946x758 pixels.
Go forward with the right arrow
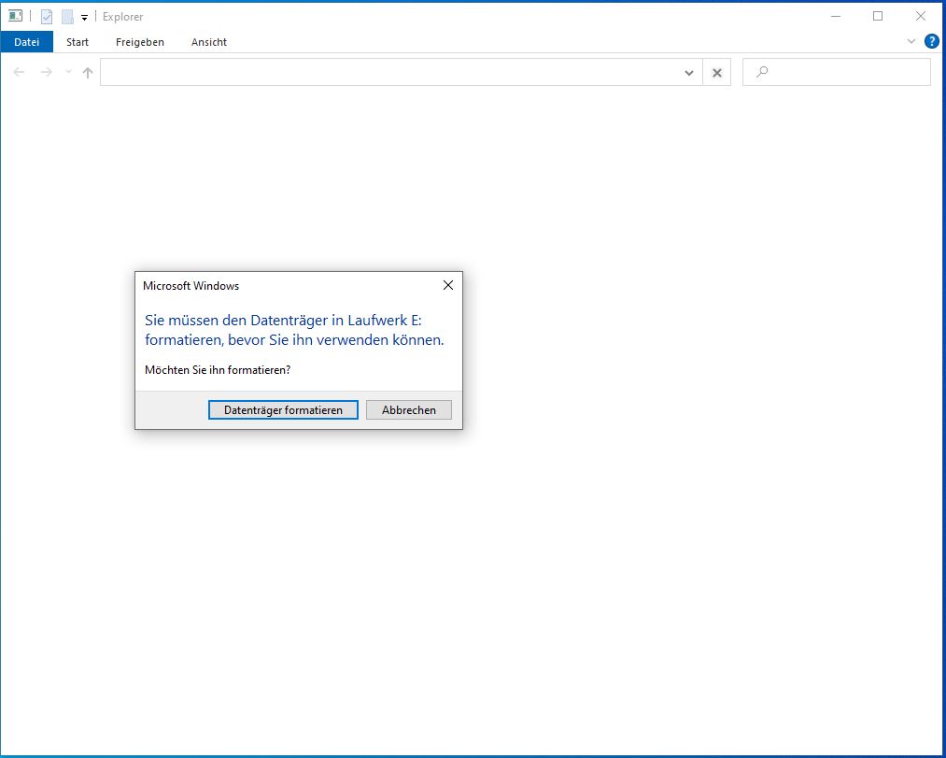pos(46,73)
